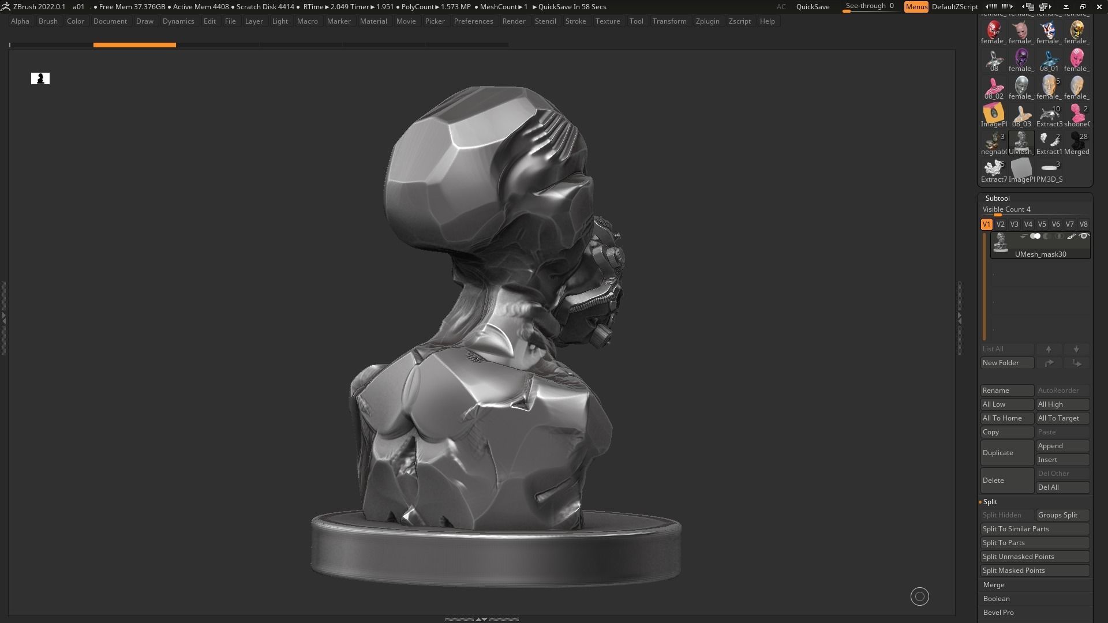Click the DefaultZScript button
This screenshot has width=1108, height=623.
coord(955,7)
